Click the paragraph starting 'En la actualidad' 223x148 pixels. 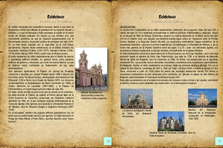[x=41, y=117]
